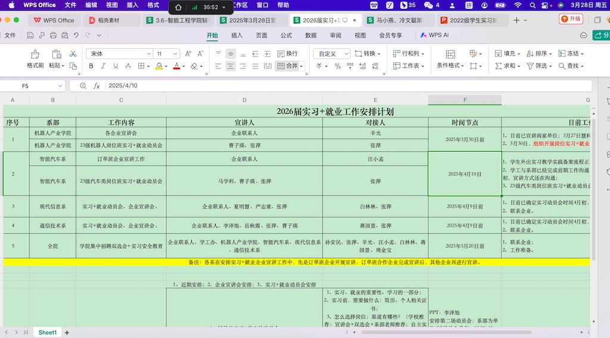Click the horizontal scrollbar at bottom
The image size is (610, 338).
(x=447, y=332)
